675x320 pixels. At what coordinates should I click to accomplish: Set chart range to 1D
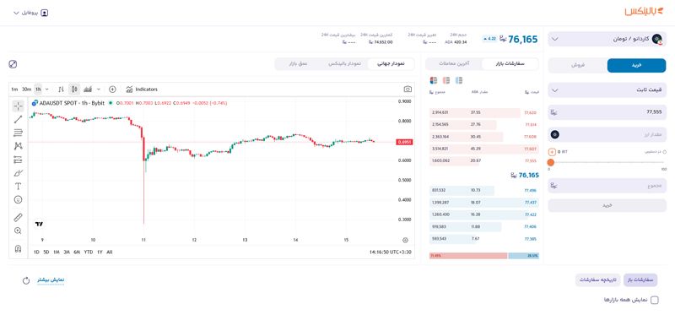(x=36, y=252)
